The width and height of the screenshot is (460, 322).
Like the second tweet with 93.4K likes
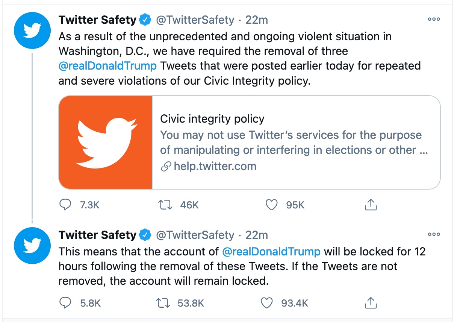[x=266, y=303]
